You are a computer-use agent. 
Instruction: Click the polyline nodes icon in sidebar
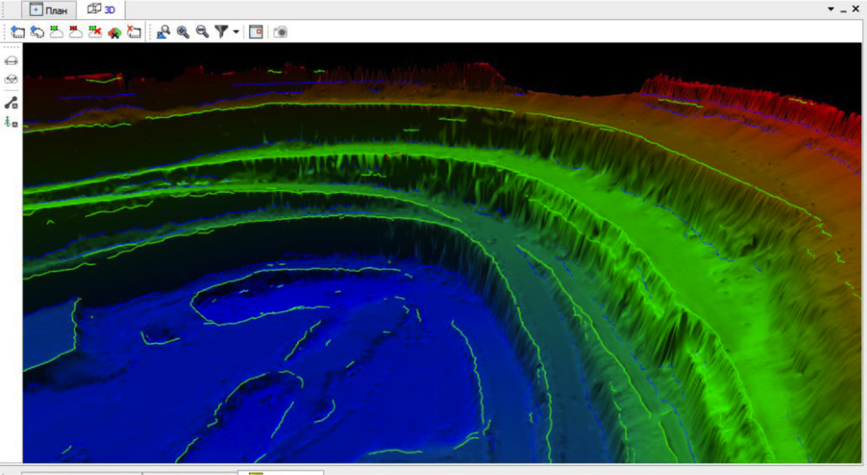11,103
